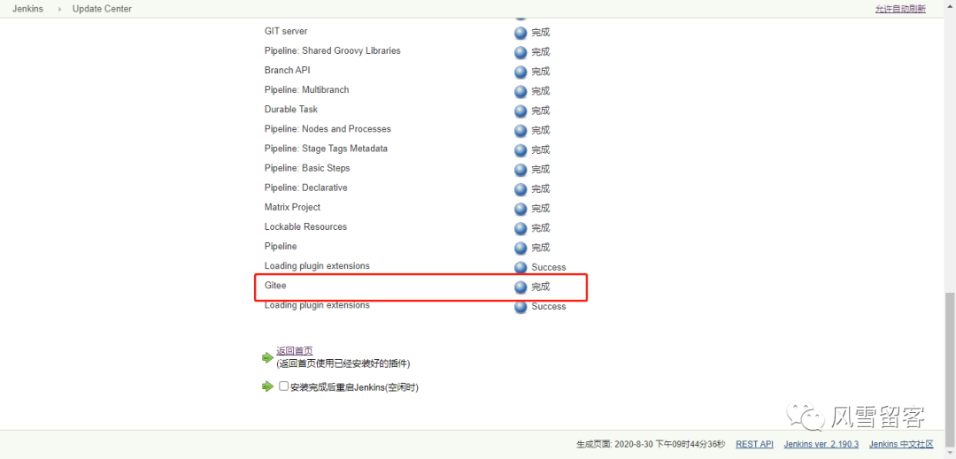Viewport: 956px width, 459px height.
Task: Select the Lockable Resources text
Action: [x=305, y=226]
